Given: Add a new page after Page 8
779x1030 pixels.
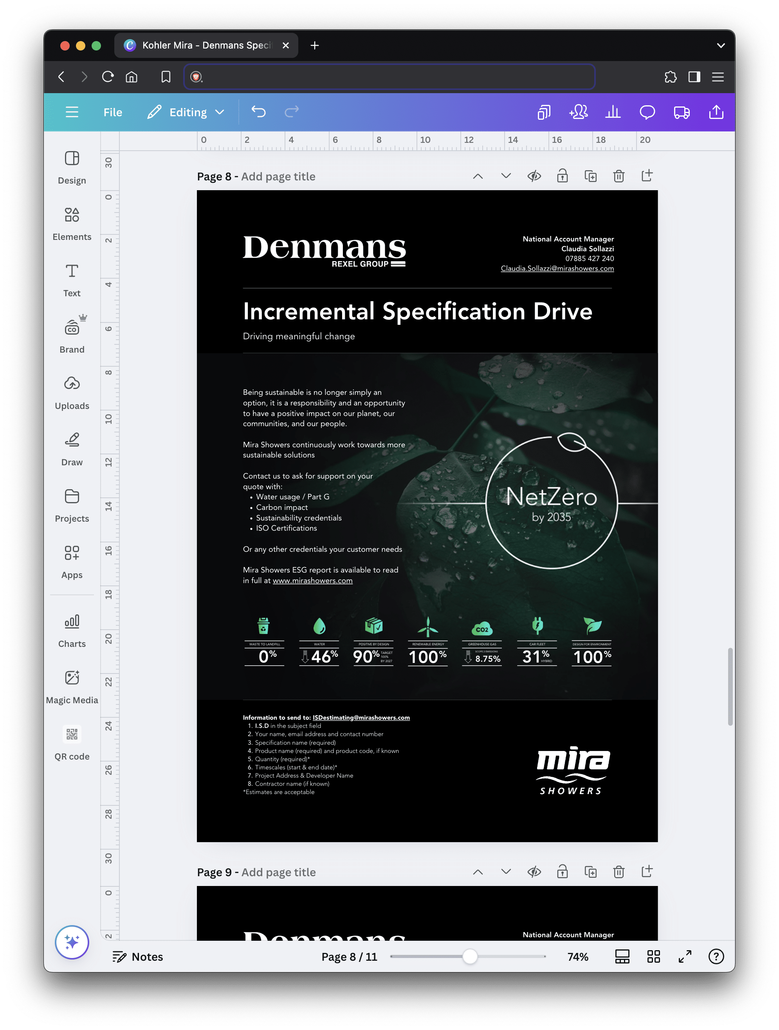Looking at the screenshot, I should pyautogui.click(x=647, y=176).
